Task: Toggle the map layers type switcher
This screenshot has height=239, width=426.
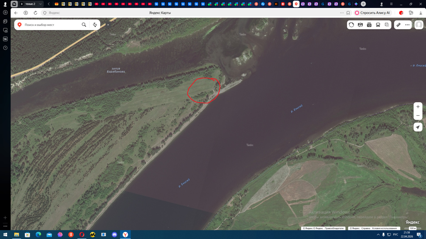Action: point(387,25)
